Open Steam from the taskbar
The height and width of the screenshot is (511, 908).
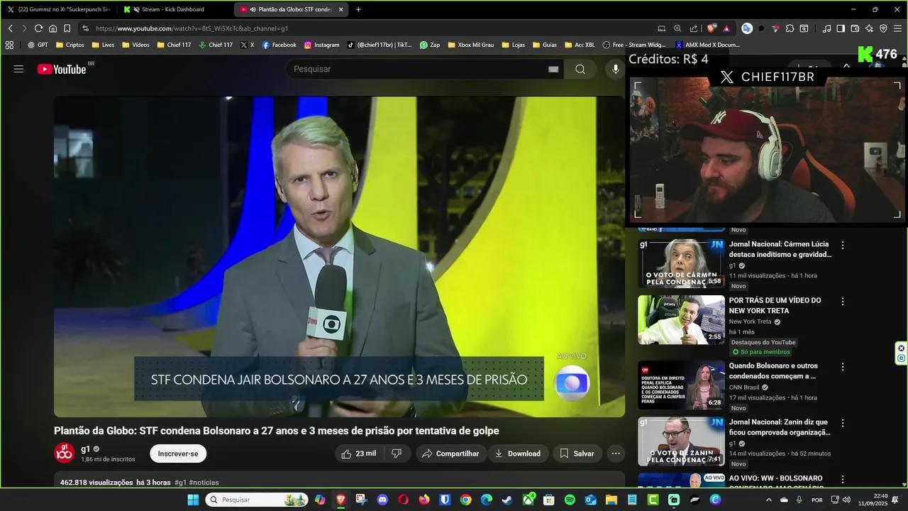(506, 500)
